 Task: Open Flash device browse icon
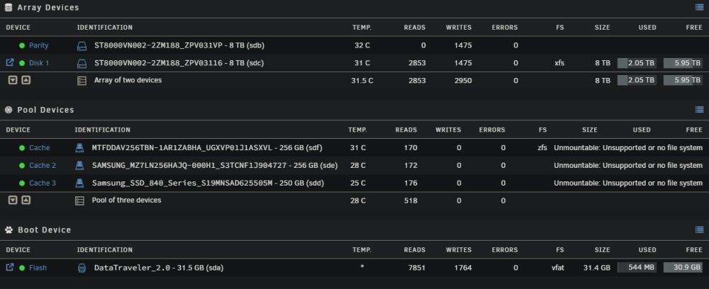point(9,267)
